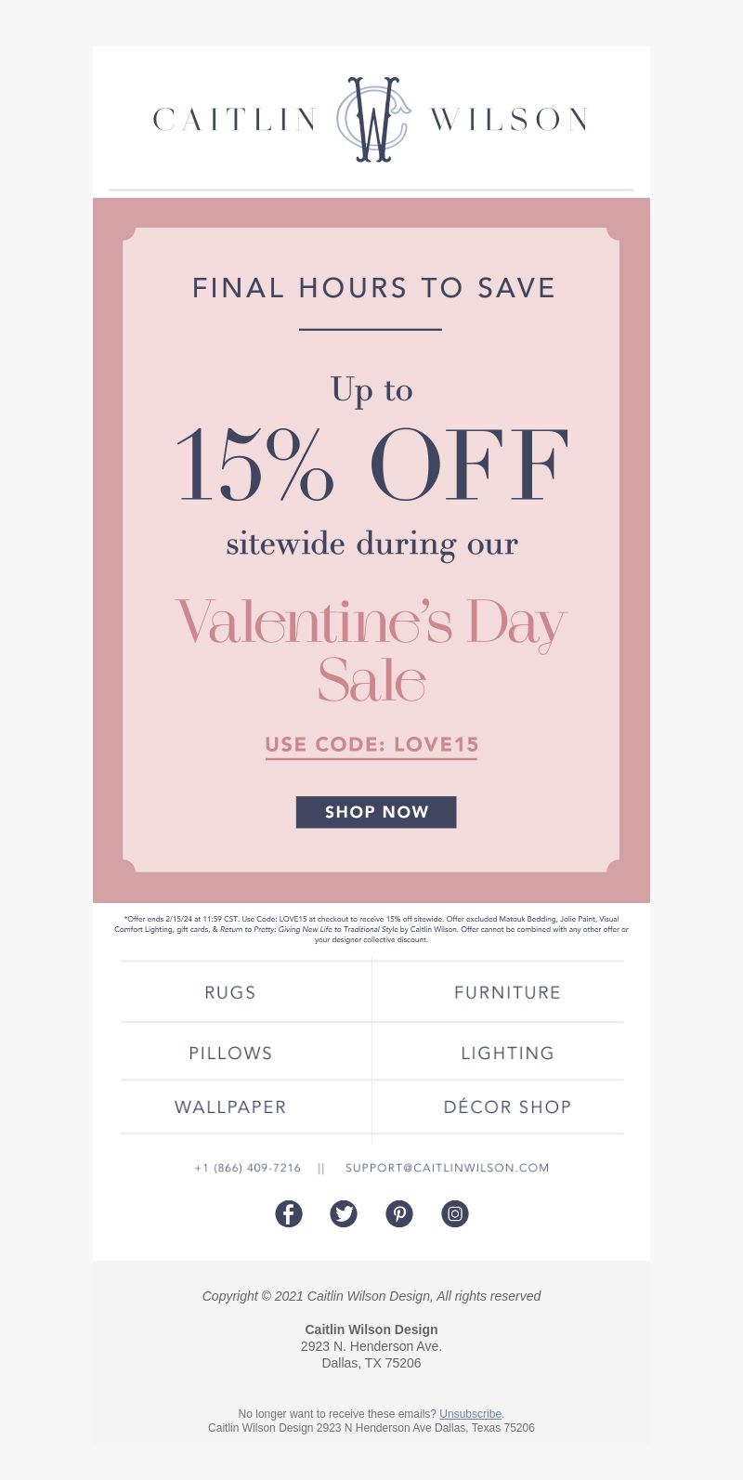Open the DÉCOR SHOP category

507,1107
